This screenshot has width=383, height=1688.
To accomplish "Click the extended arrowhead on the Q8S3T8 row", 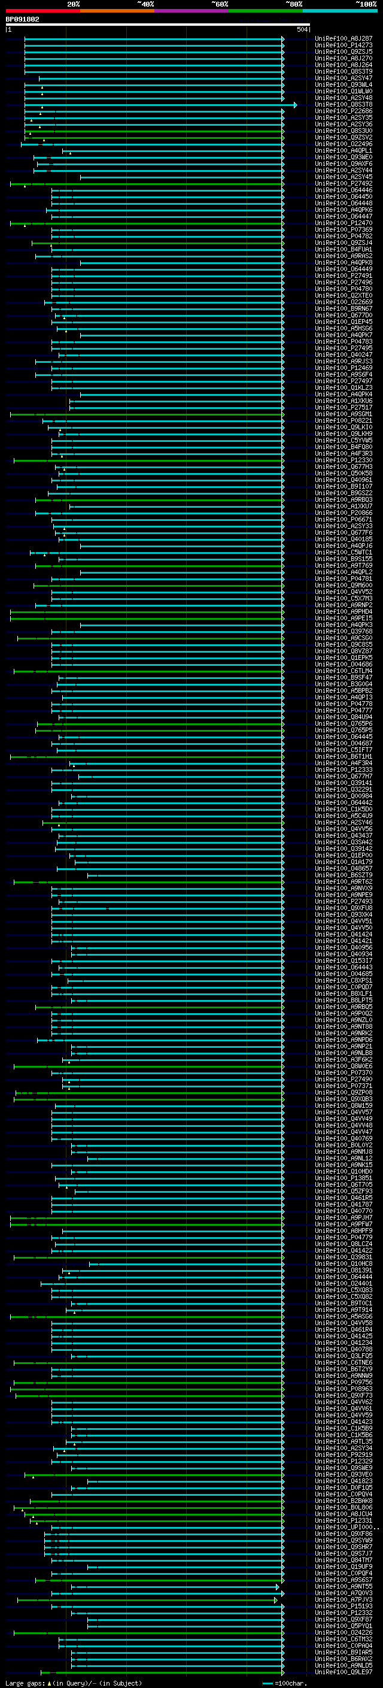I will coord(295,105).
